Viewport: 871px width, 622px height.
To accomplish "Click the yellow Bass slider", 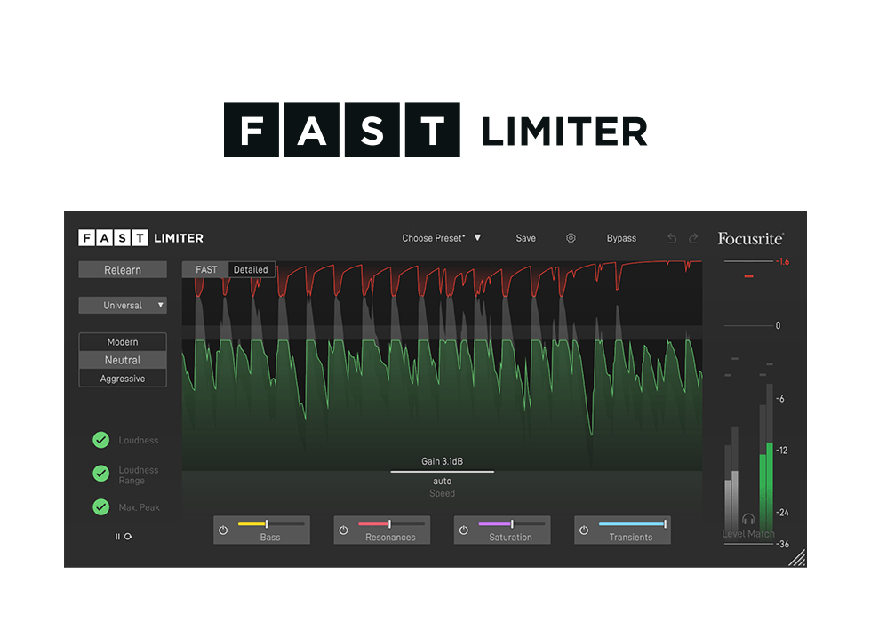I will coord(271,523).
